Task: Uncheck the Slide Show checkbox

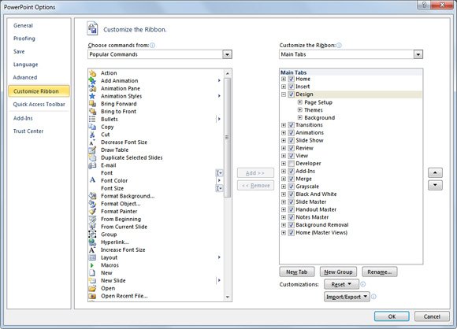Action: (x=292, y=140)
